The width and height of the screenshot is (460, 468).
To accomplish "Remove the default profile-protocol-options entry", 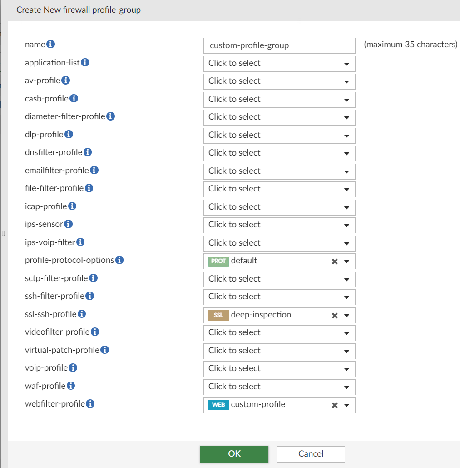I will (x=335, y=261).
